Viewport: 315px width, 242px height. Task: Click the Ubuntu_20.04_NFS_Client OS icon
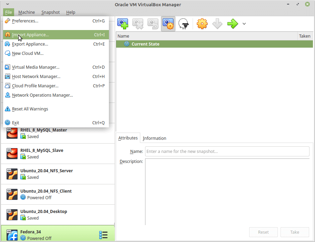[x=12, y=194]
